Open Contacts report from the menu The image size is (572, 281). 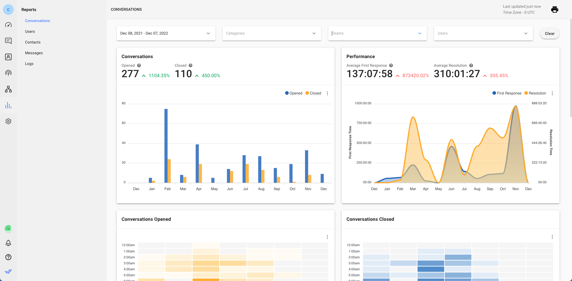point(33,42)
